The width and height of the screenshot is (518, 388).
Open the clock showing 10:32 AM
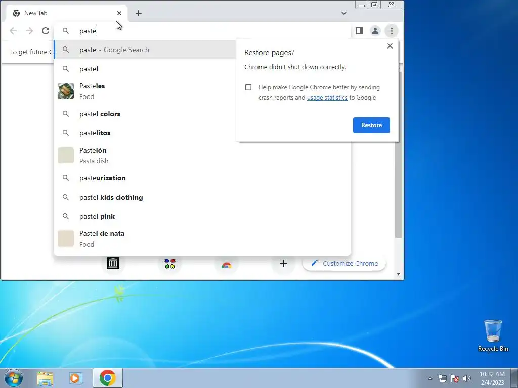[x=492, y=378]
